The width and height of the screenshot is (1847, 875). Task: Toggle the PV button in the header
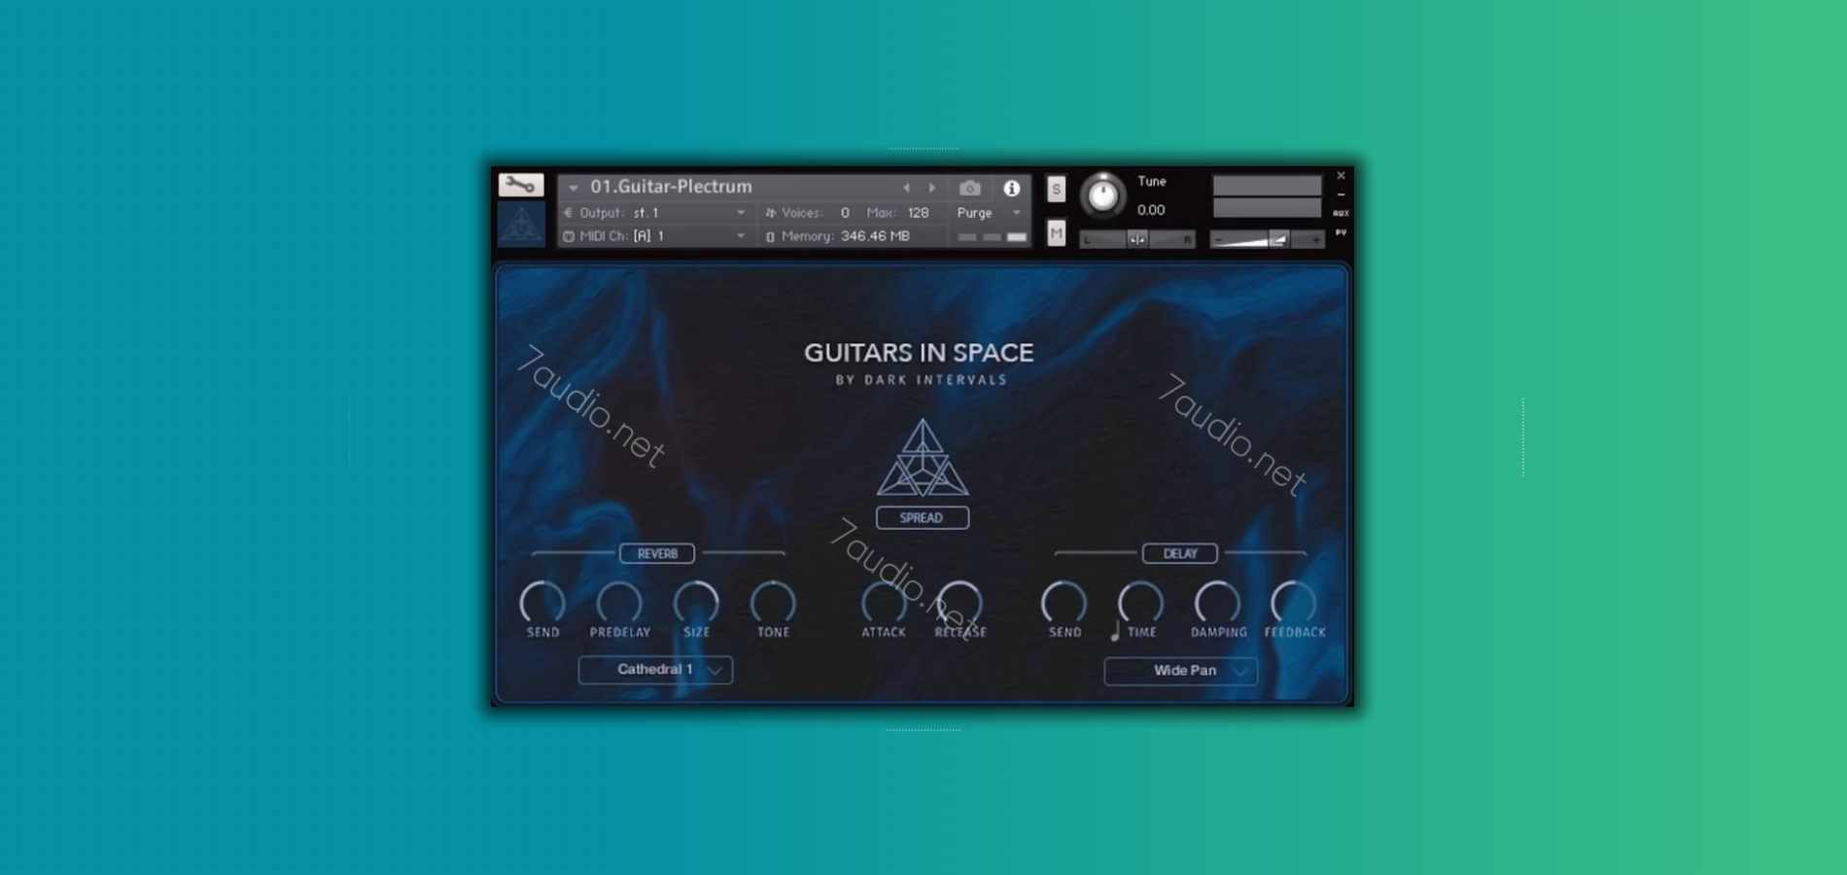coord(1341,232)
